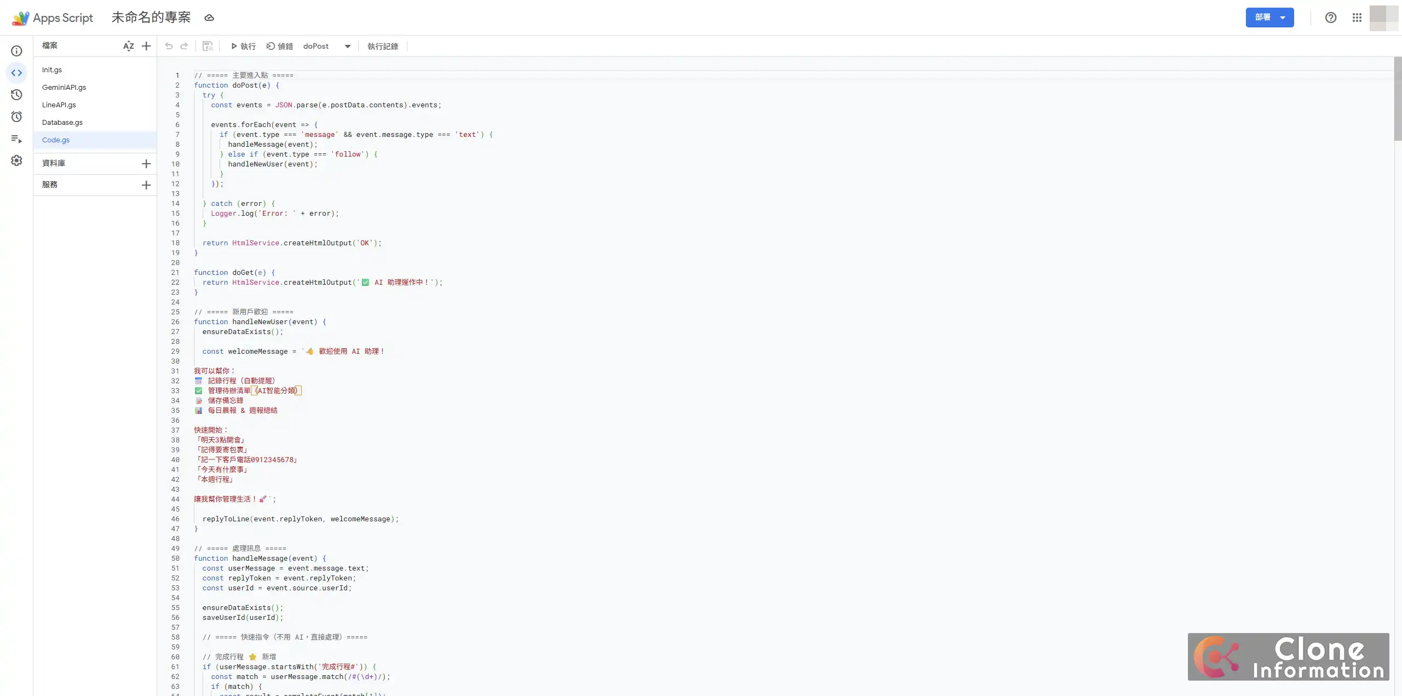
Task: Save the current script file
Action: point(207,46)
